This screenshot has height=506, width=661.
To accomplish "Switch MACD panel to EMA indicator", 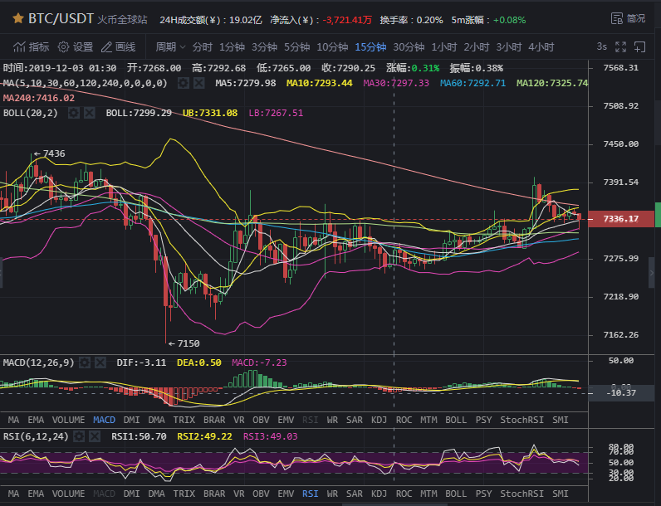I will 36,420.
